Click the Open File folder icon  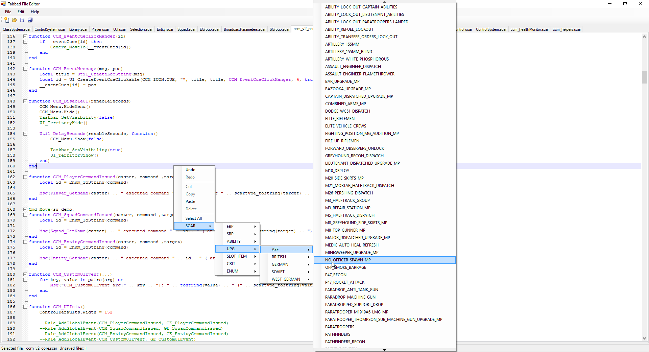(x=15, y=20)
